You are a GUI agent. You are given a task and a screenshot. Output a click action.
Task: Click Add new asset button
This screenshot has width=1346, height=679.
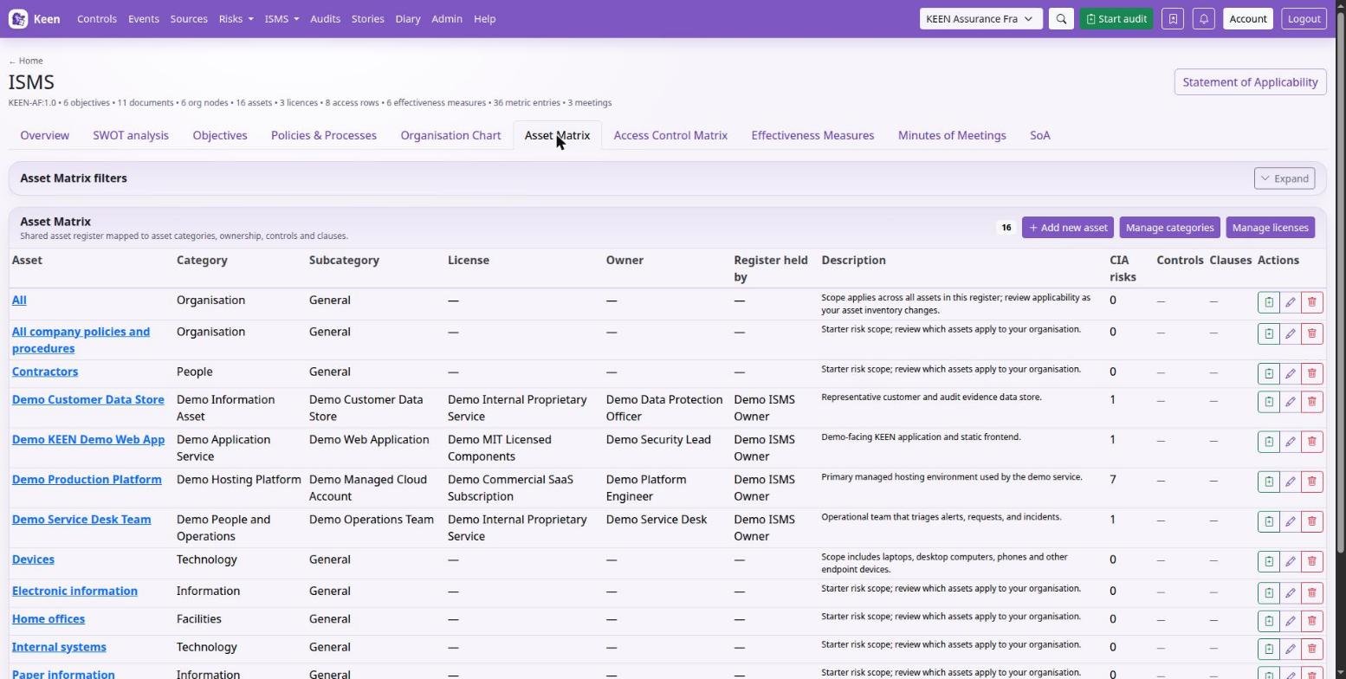(x=1068, y=228)
